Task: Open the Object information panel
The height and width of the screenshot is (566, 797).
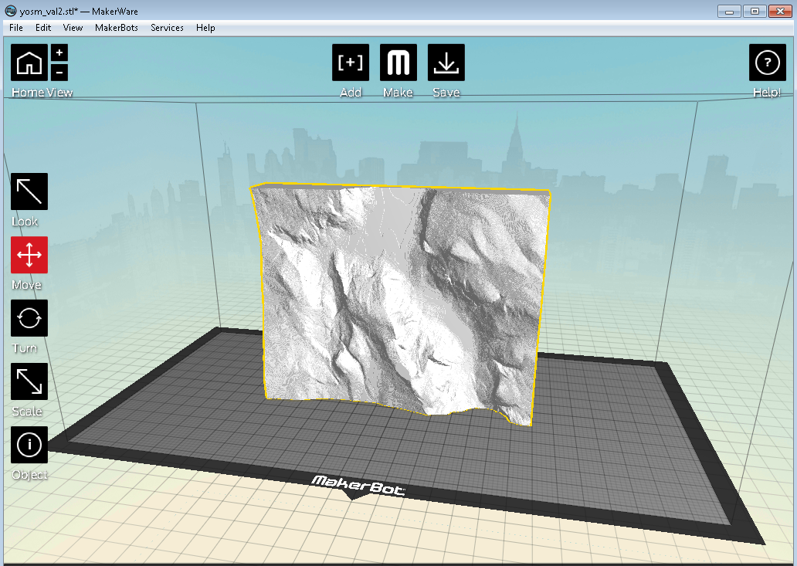Action: [29, 445]
